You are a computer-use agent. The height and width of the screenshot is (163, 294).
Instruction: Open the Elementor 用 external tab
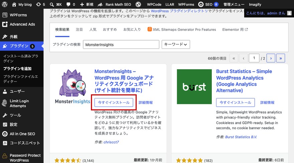pyautogui.click(x=235, y=29)
